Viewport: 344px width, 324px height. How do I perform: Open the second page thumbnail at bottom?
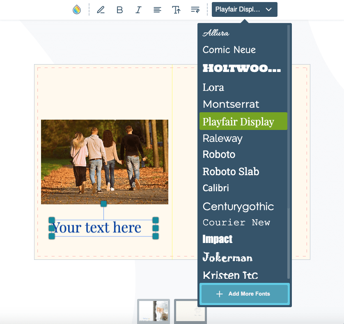(190, 311)
